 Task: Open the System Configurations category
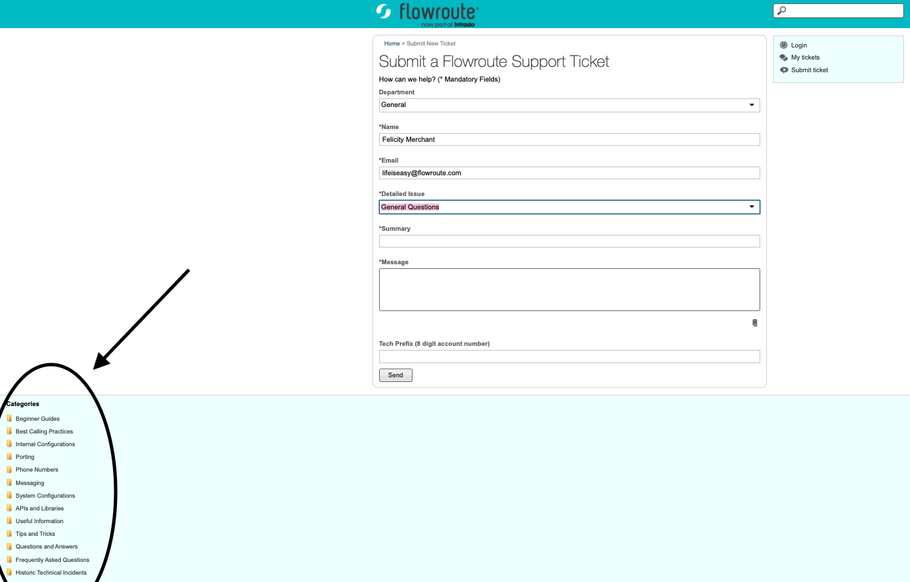[45, 496]
